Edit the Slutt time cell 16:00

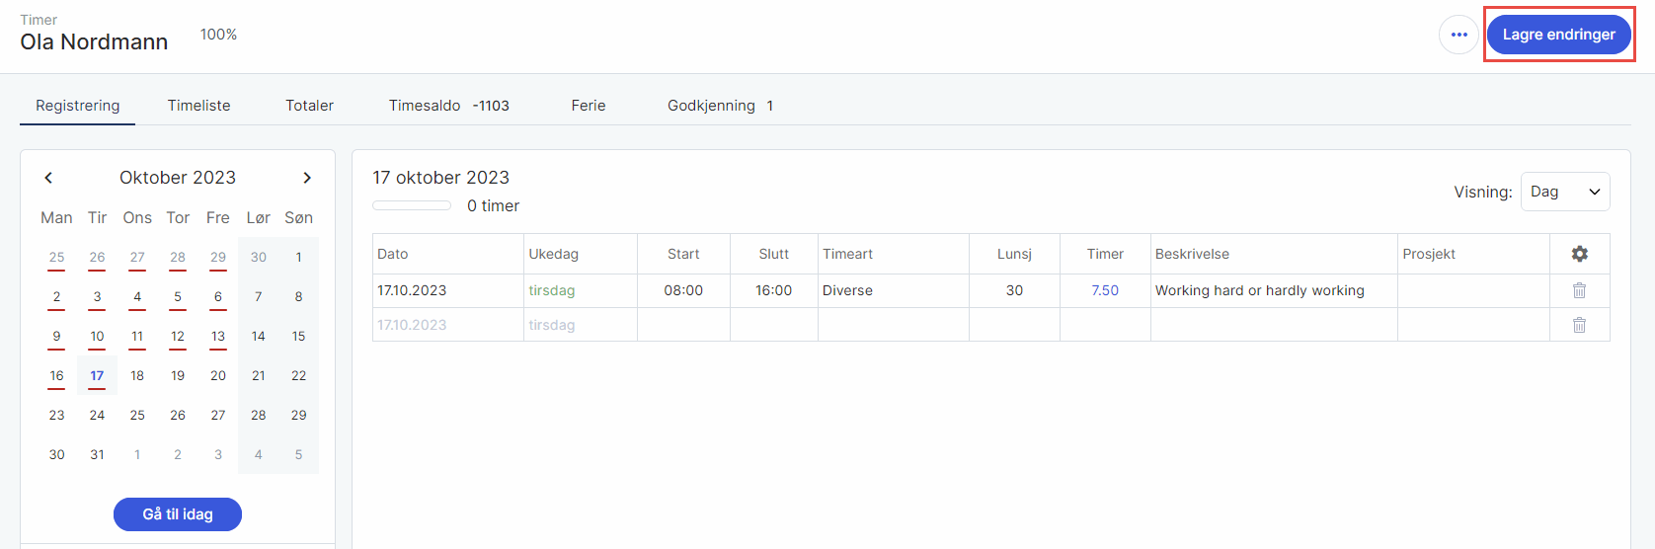tap(774, 290)
